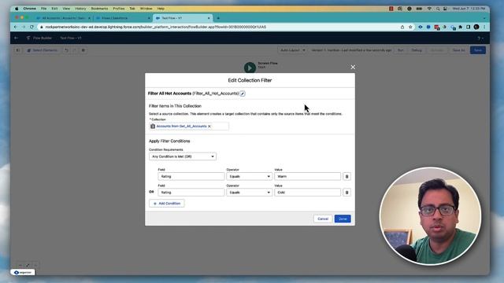Image resolution: width=504 pixels, height=283 pixels.
Task: Undo the last Flow Builder change
Action: pos(66,50)
